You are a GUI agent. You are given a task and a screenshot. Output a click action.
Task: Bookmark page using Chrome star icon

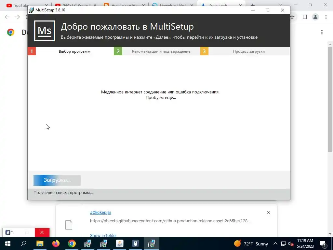[x=292, y=17]
